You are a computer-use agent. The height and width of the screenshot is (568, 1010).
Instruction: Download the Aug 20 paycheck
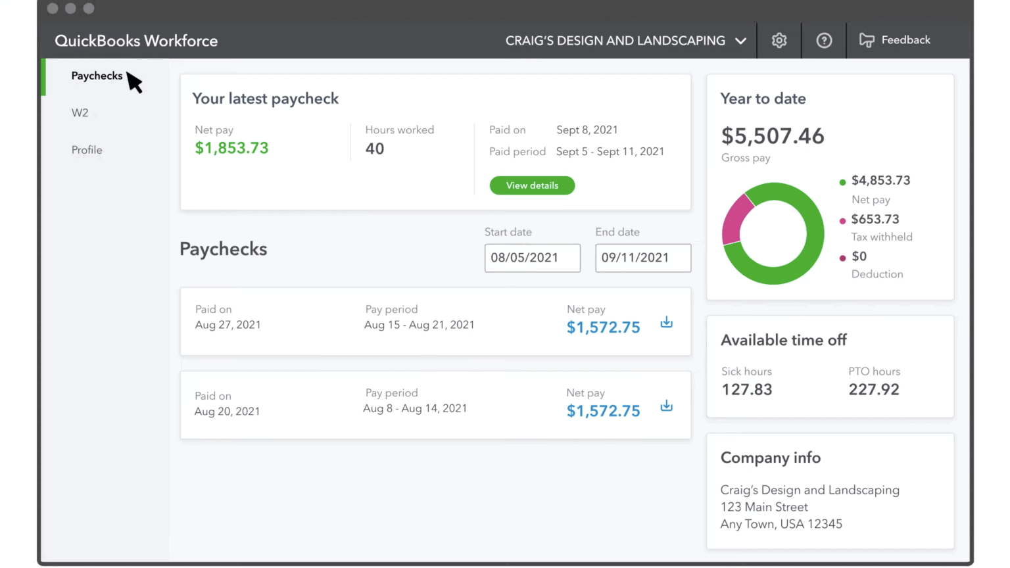[666, 406]
